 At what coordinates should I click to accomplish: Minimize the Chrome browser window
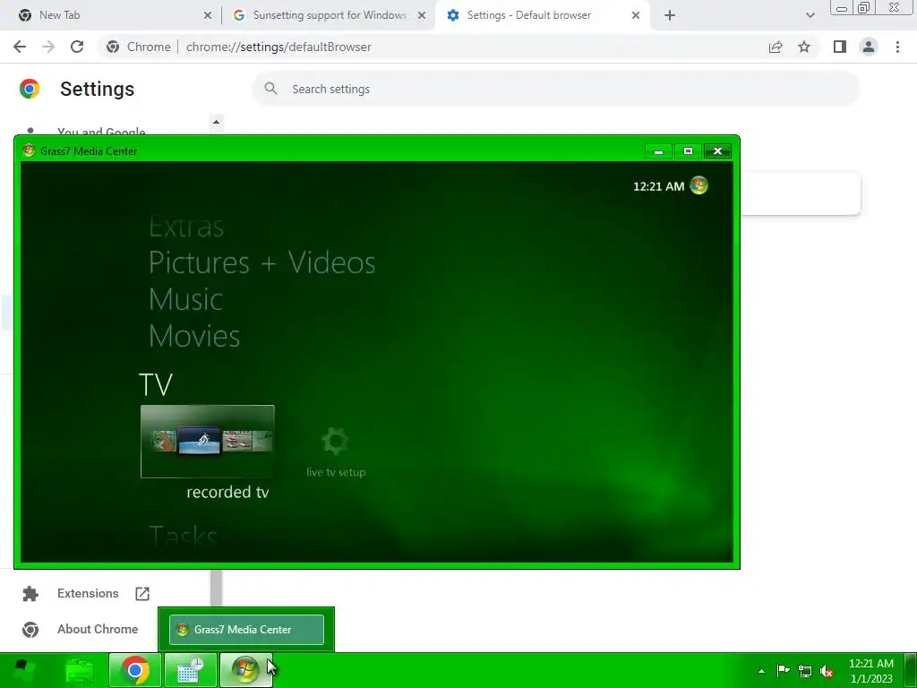(x=841, y=8)
